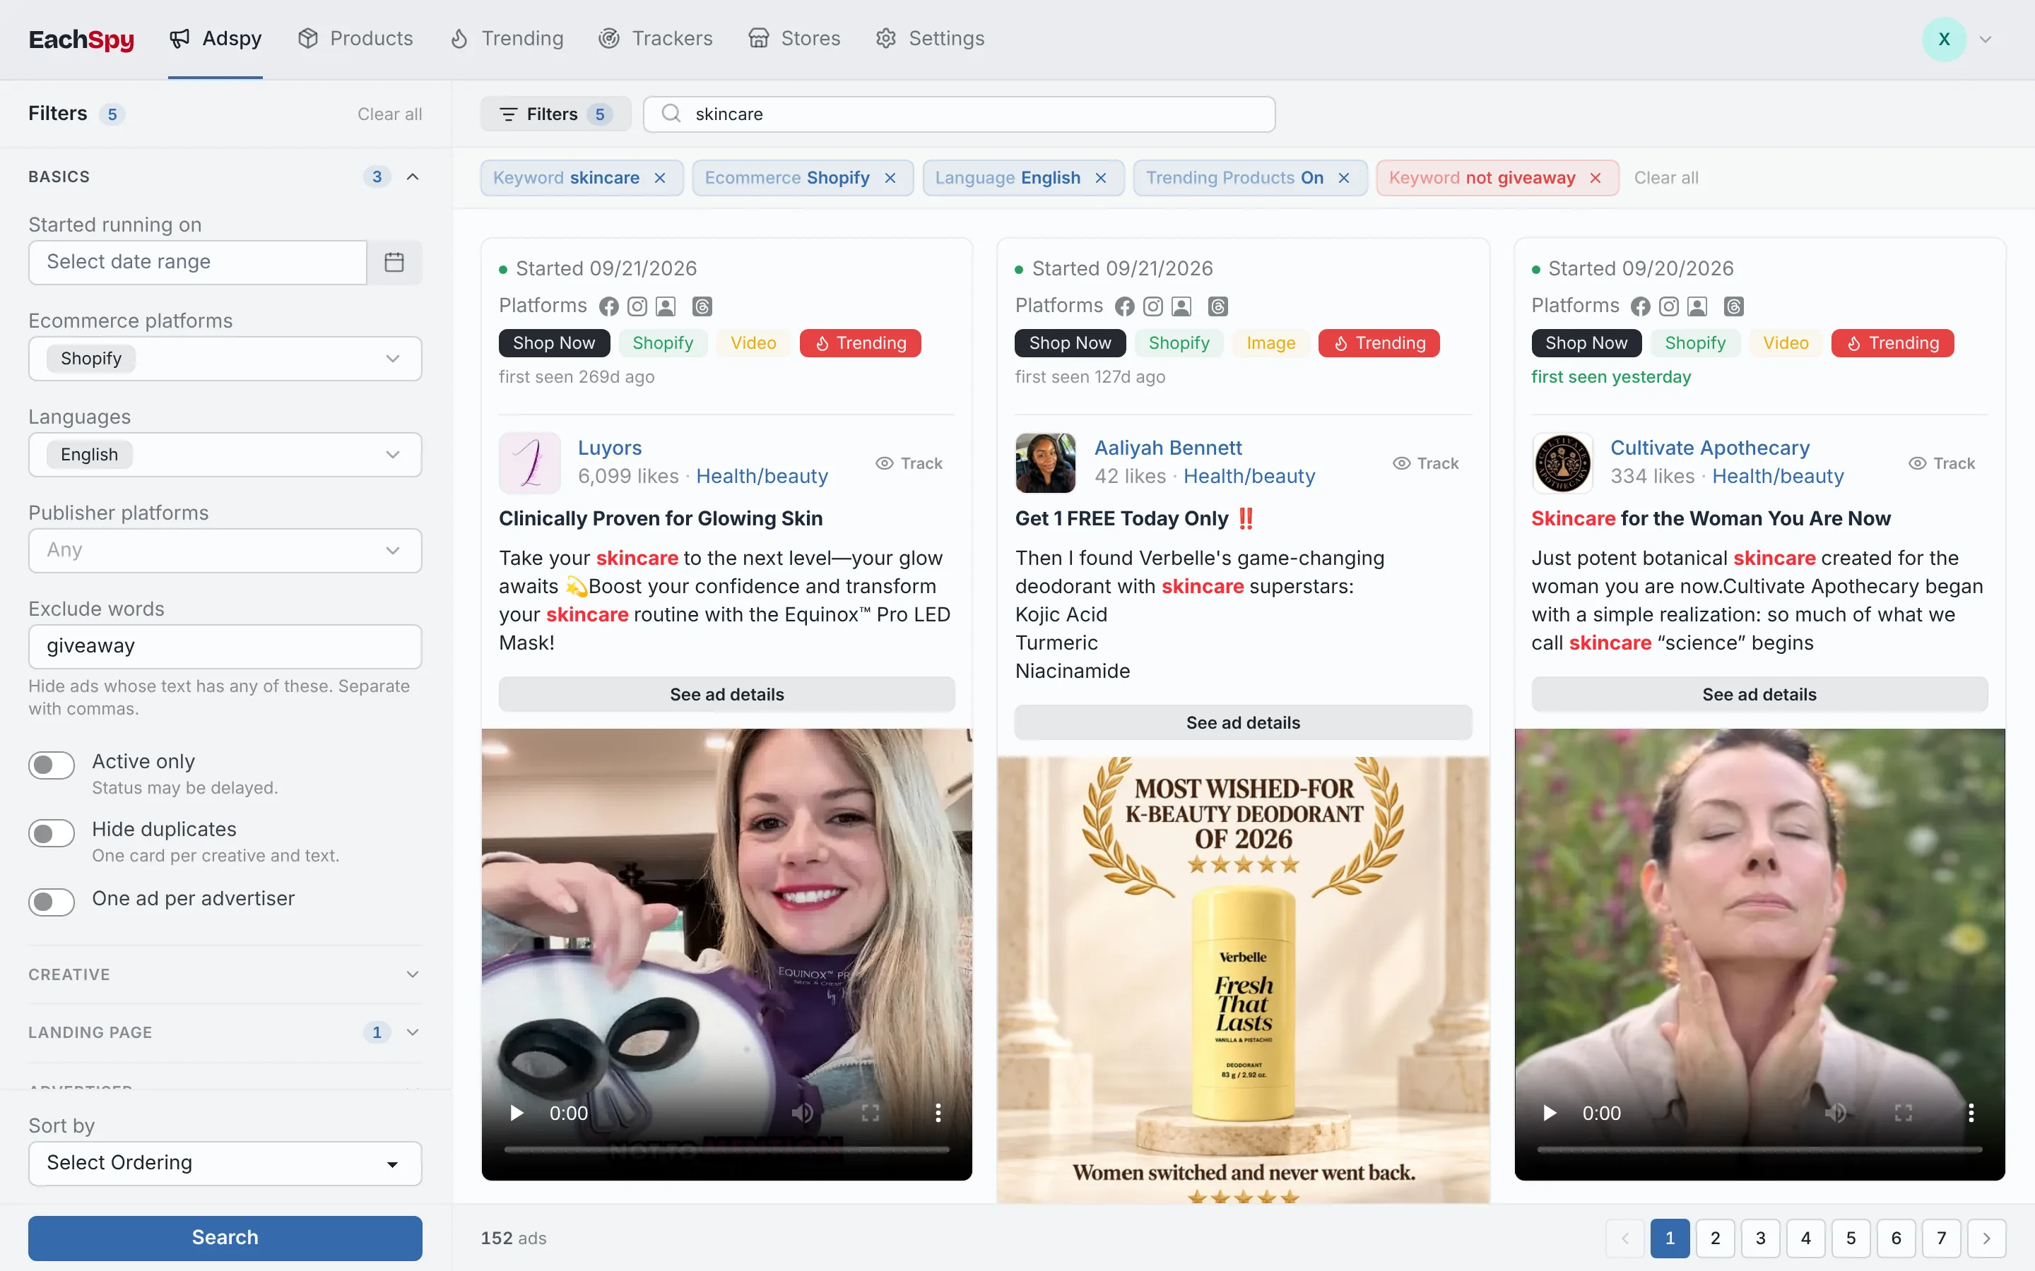Screen dimensions: 2035x1271
Task: Click Clear all beside filter chips
Action: (x=1666, y=178)
